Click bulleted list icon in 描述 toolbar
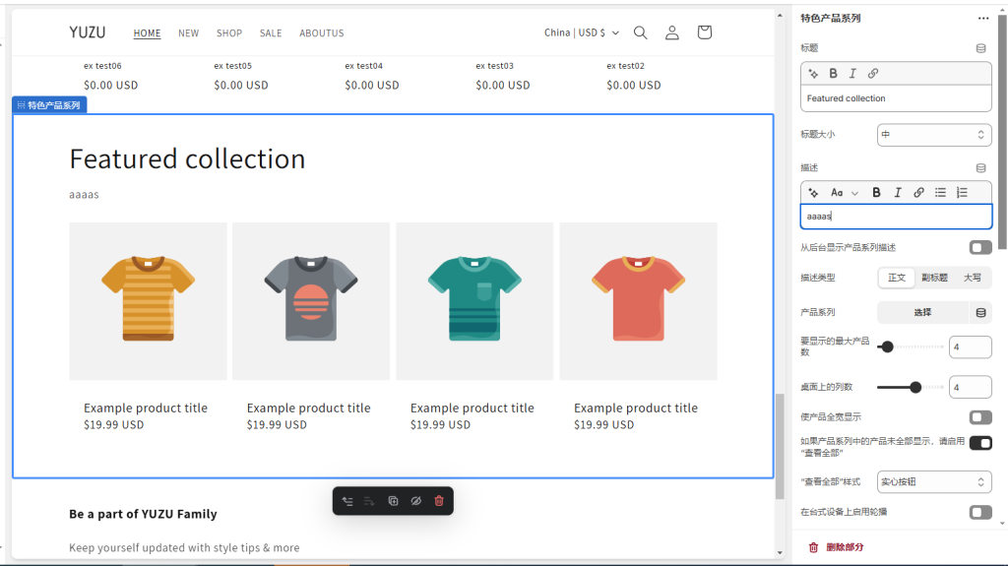1008x566 pixels. [940, 193]
